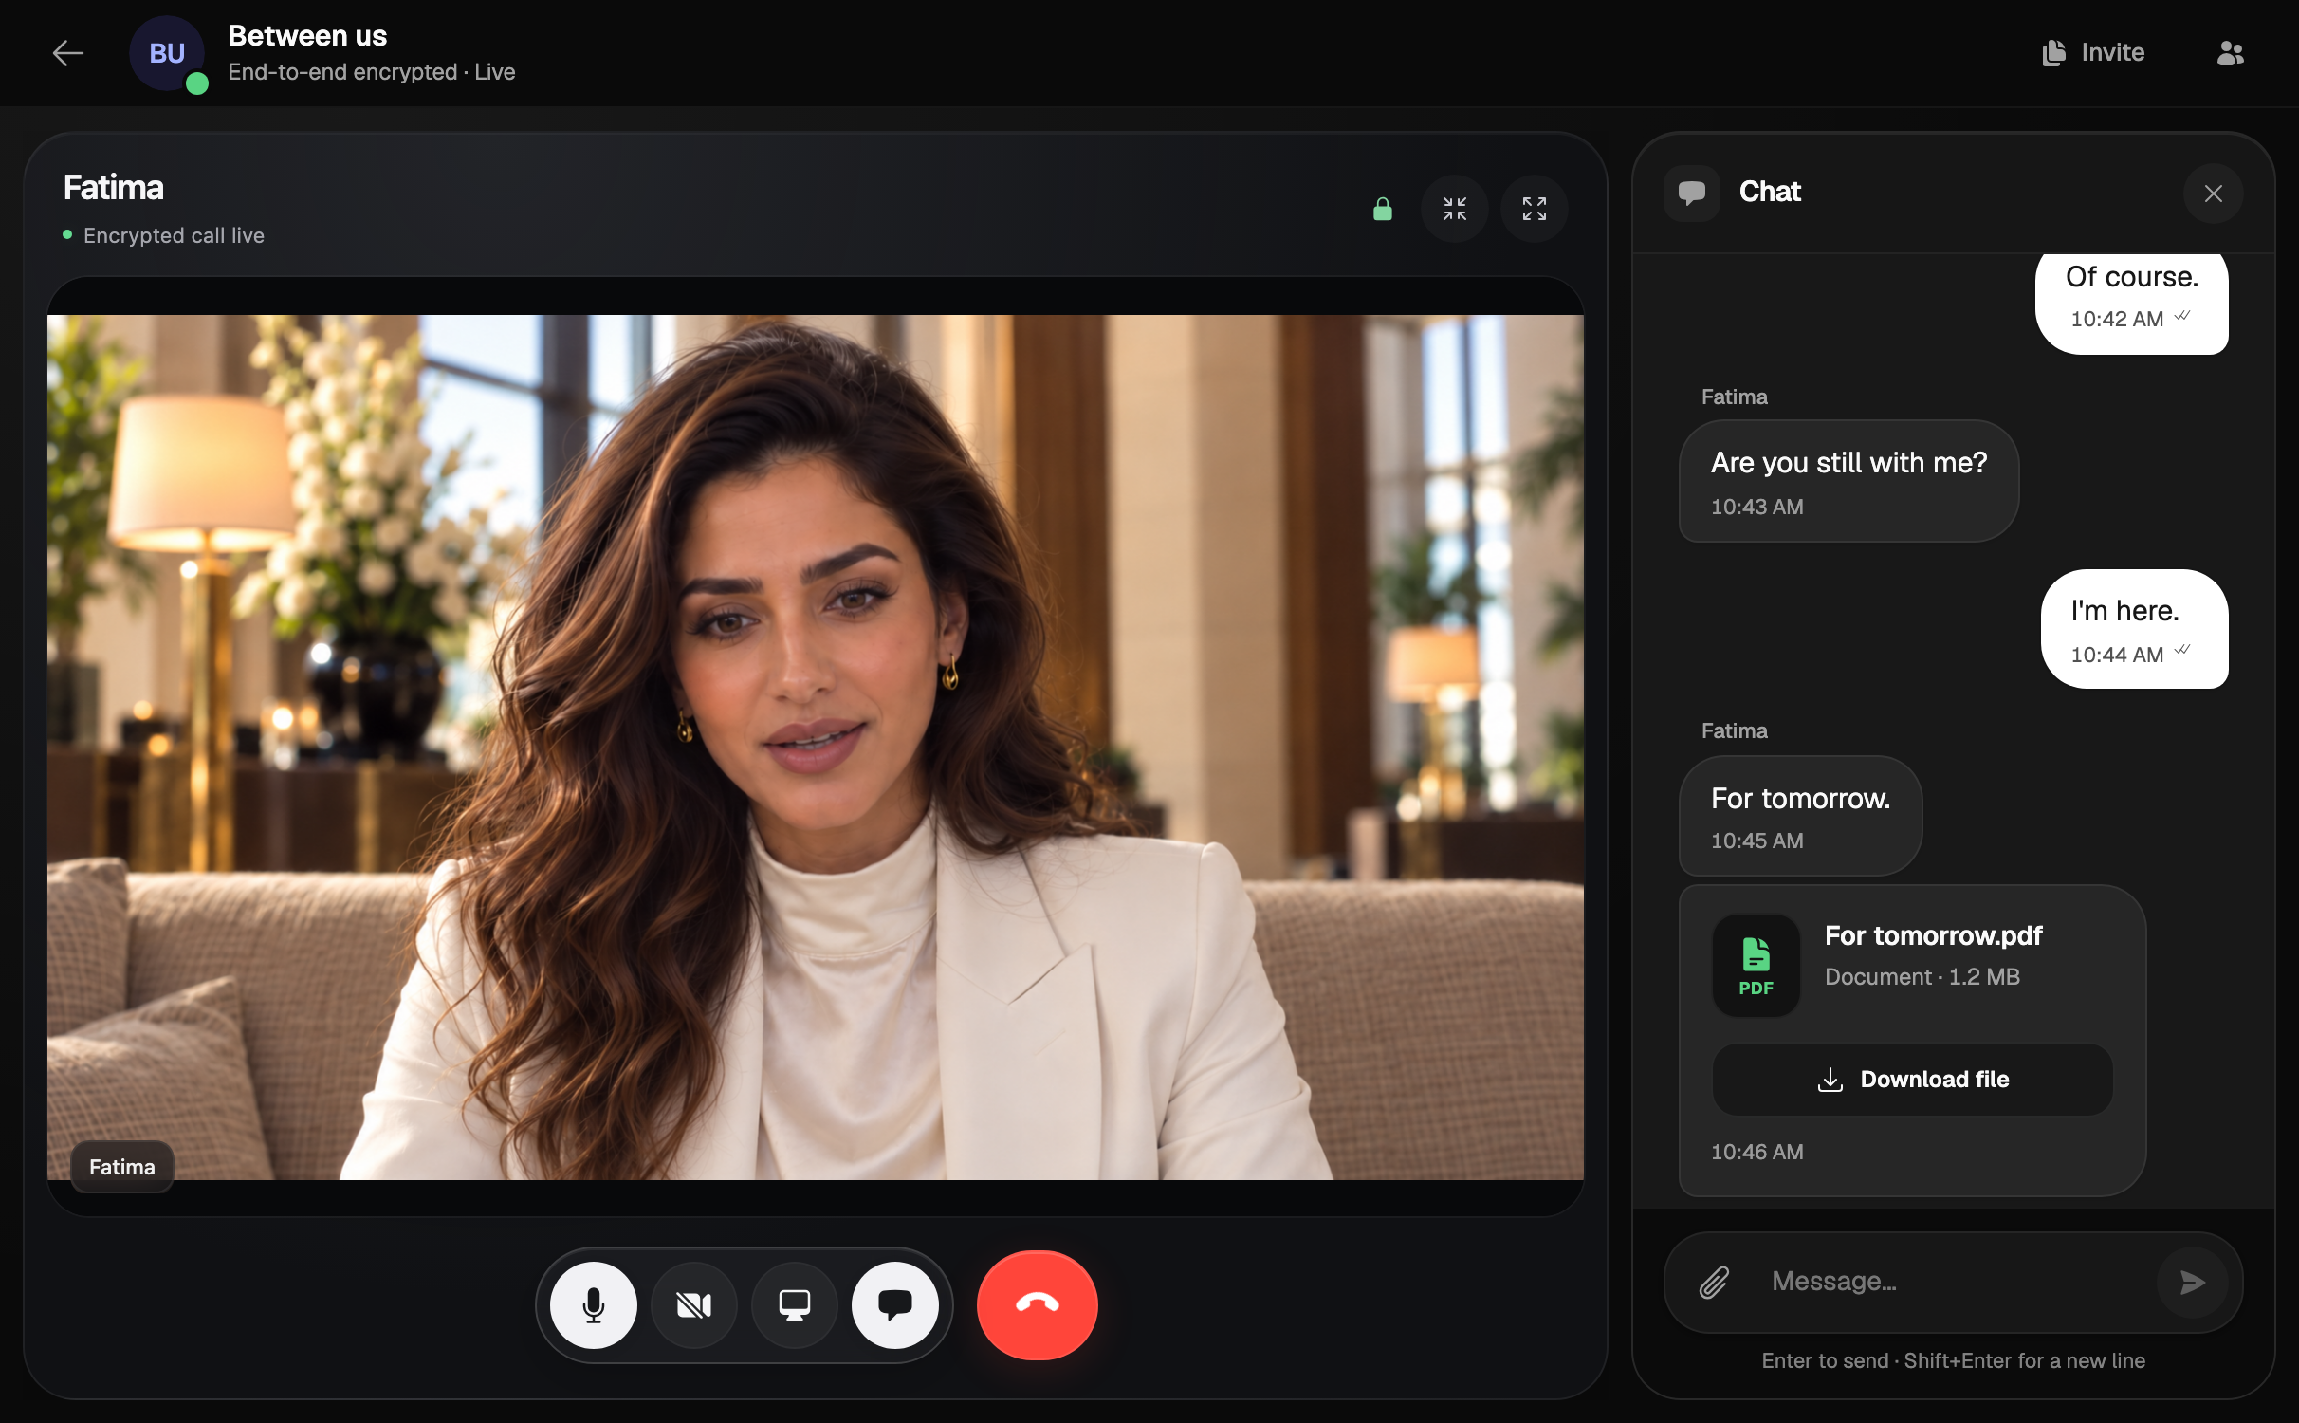Expand video to fullscreen

pyautogui.click(x=1535, y=209)
